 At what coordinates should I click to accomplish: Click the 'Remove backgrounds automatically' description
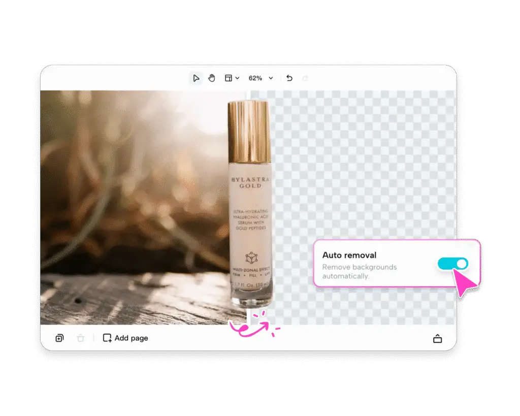tap(360, 271)
